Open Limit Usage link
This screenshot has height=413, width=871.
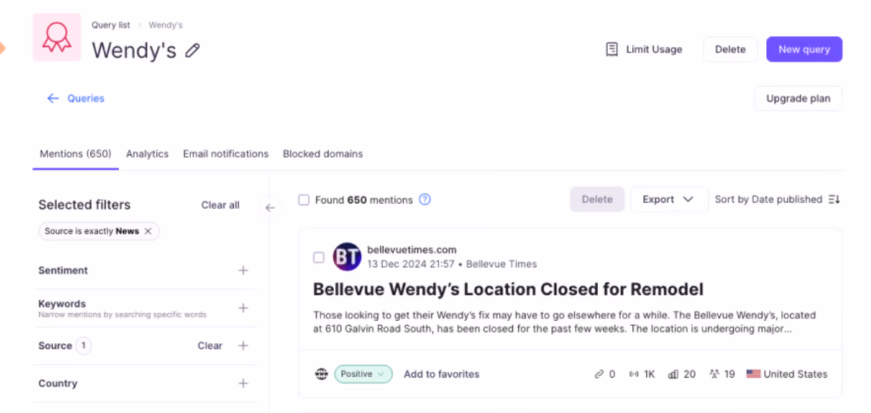(x=654, y=49)
